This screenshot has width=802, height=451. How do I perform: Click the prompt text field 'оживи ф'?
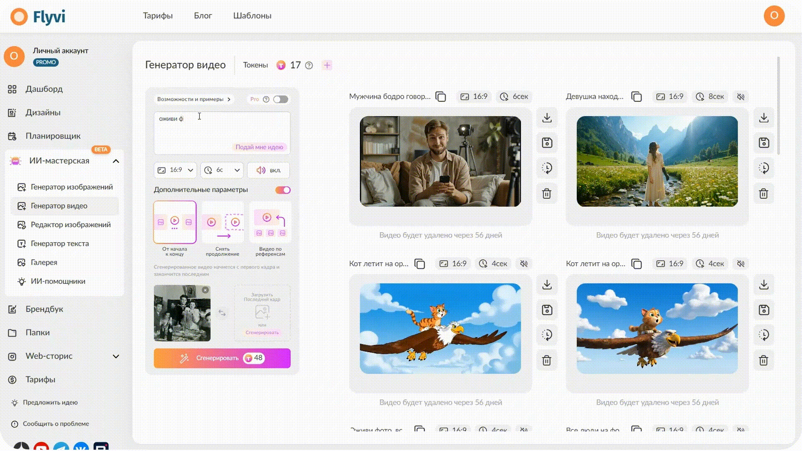tap(222, 133)
